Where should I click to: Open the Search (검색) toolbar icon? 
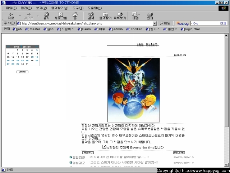[x=91, y=16]
